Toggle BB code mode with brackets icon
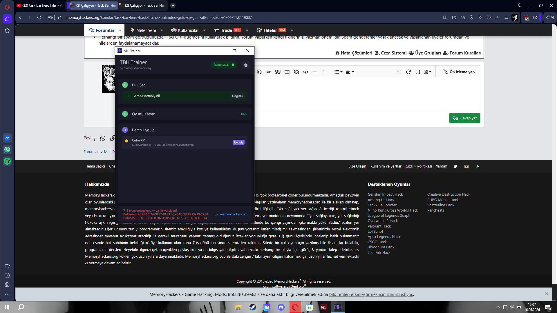Image resolution: width=557 pixels, height=313 pixels. [x=418, y=72]
